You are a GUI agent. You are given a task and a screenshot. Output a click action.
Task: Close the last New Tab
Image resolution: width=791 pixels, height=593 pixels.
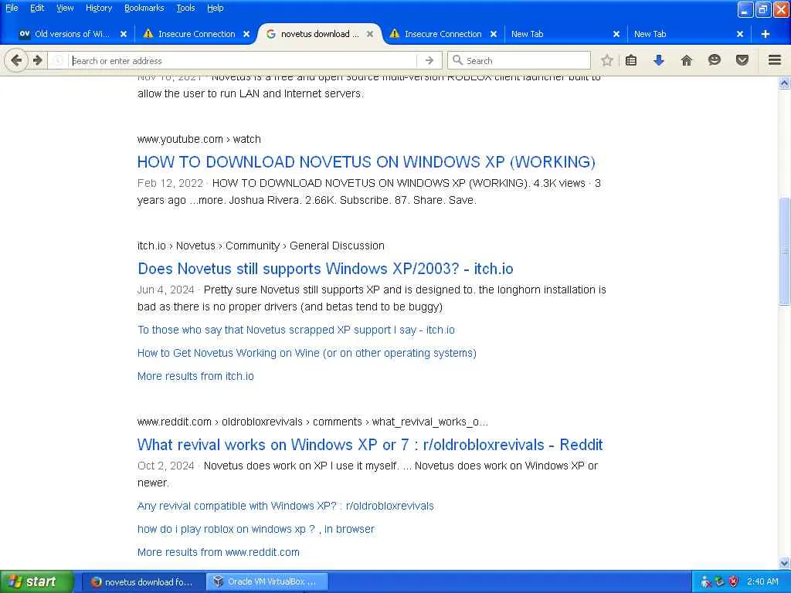tap(739, 34)
